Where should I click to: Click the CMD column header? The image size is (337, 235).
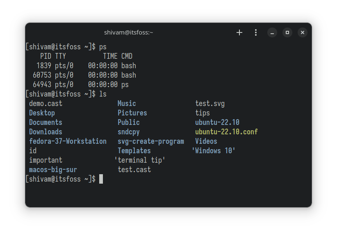(x=127, y=56)
